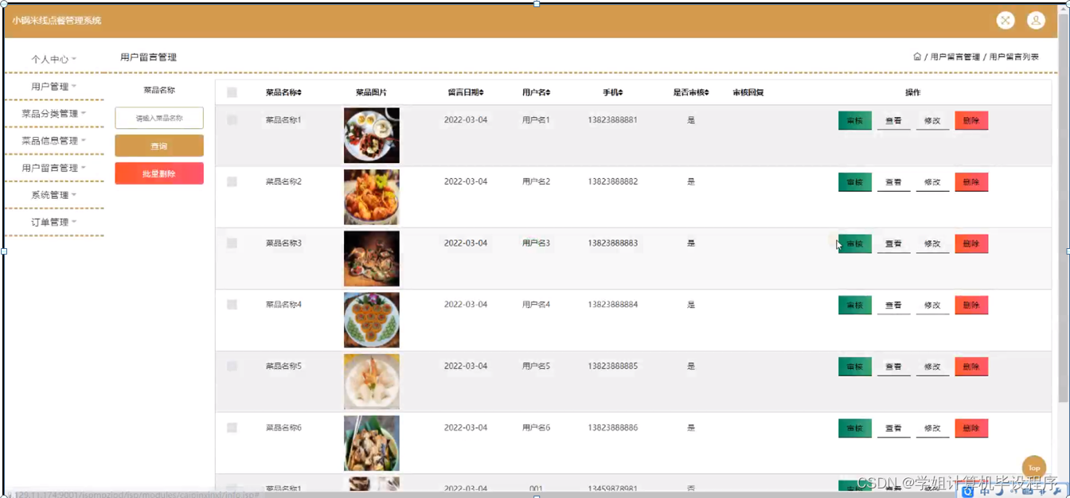1070x498 pixels.
Task: Click phone number 13823888884
Action: click(x=613, y=305)
